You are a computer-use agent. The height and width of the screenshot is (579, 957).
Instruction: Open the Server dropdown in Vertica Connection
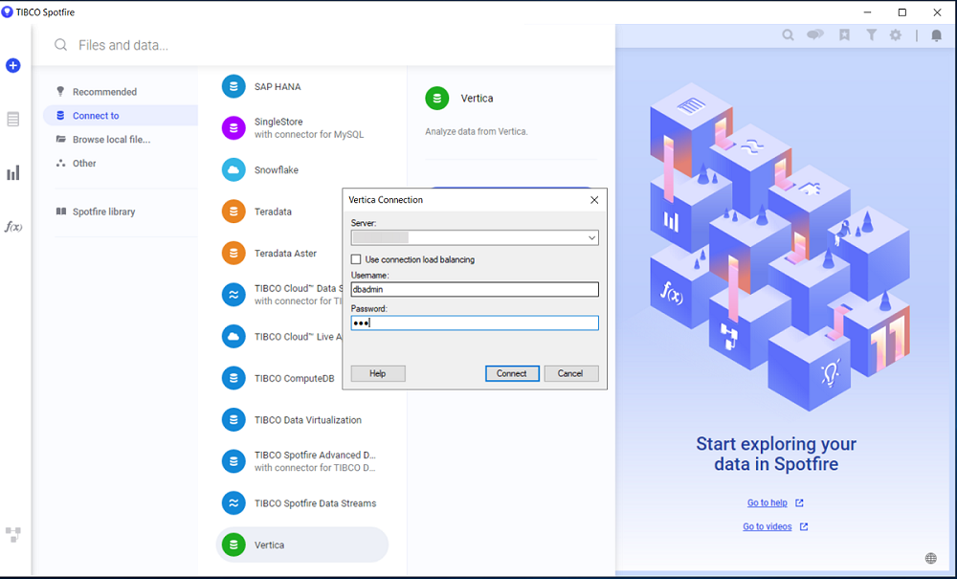tap(591, 237)
